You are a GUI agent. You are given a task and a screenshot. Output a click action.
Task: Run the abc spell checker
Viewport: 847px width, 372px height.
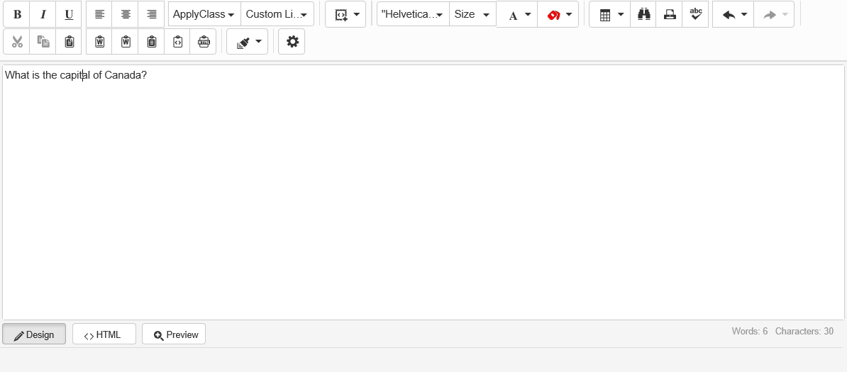695,14
